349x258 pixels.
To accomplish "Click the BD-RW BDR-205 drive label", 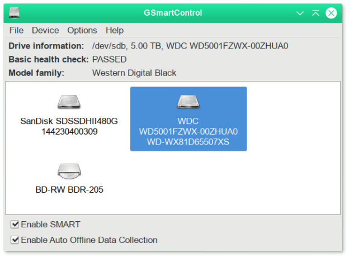I will [69, 190].
